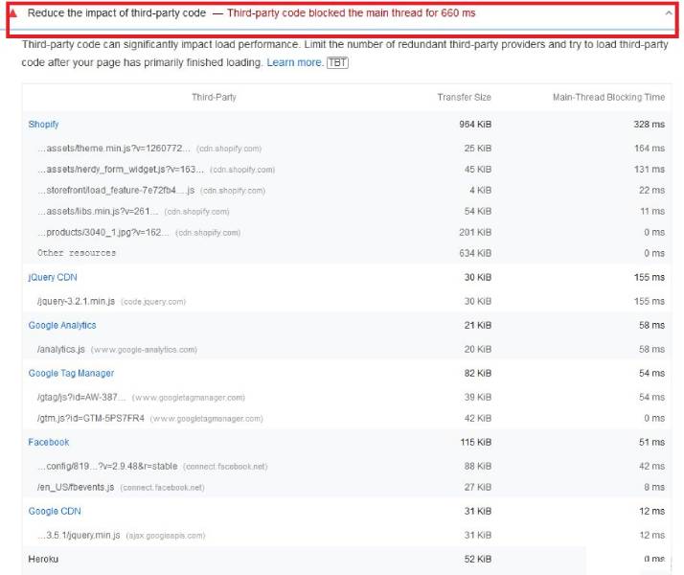Click the jquery-3.2.1.min.js resource URL
The height and width of the screenshot is (575, 684).
click(79, 301)
